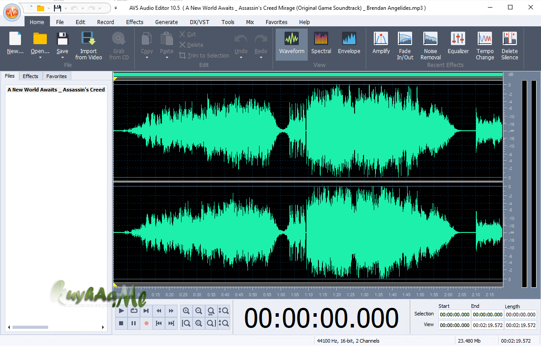Click the New file icon in the ribbon
The width and height of the screenshot is (541, 348).
(x=15, y=39)
